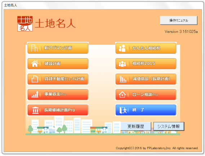Select 減価償却(長期計画) button
This screenshot has height=156, width=205.
tap(146, 79)
